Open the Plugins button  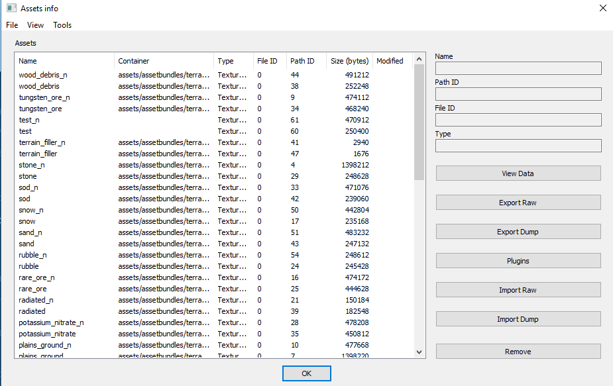(x=518, y=261)
